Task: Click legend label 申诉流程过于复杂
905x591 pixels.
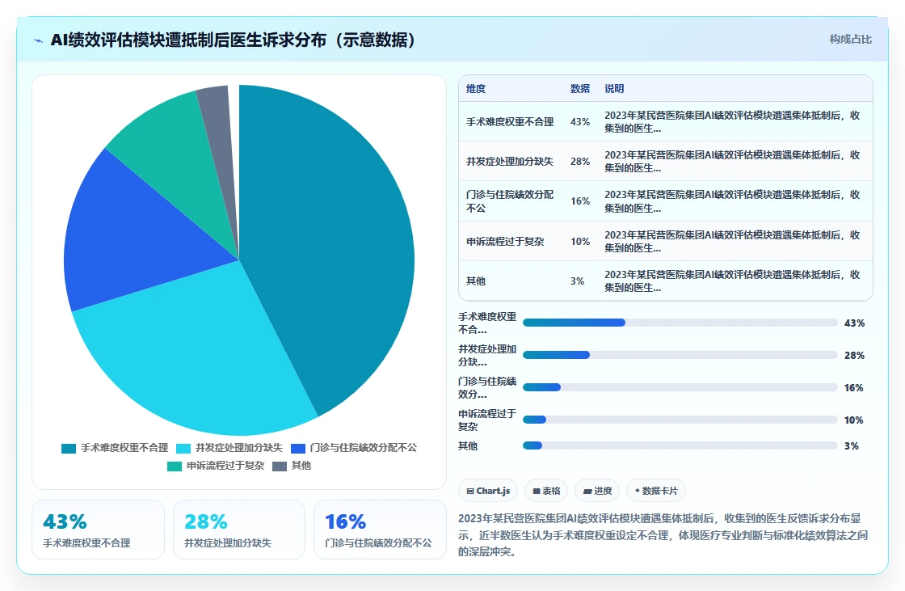Action: 225,466
